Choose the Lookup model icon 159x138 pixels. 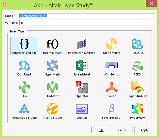tap(82, 109)
